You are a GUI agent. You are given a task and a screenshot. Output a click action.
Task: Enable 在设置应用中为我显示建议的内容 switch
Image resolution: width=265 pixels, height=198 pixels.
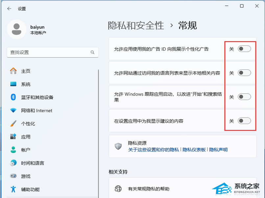point(244,121)
